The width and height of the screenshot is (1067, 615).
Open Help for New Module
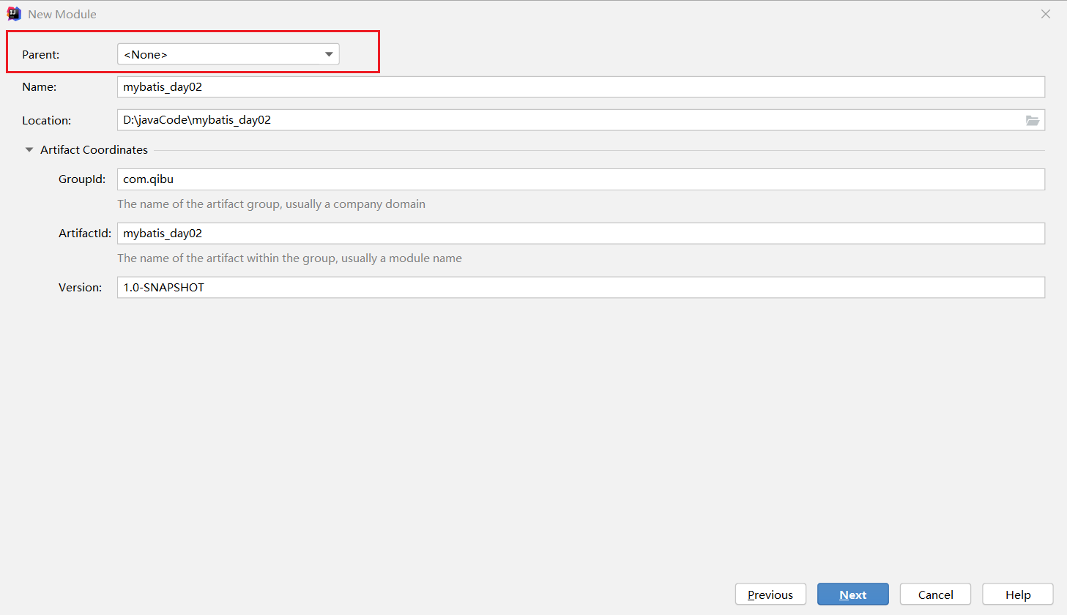(x=1018, y=594)
